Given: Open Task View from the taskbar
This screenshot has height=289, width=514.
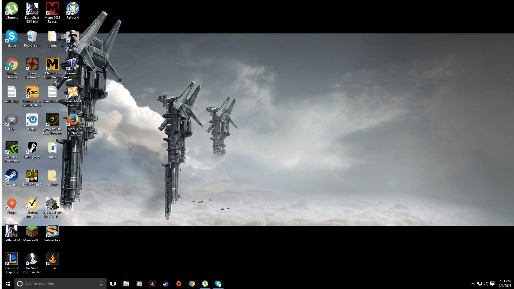Looking at the screenshot, I should pos(113,284).
